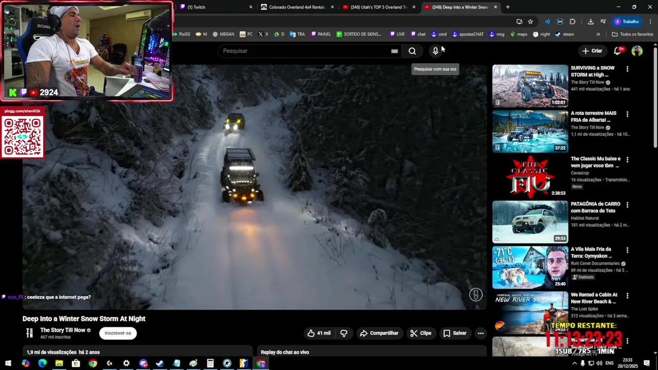This screenshot has height=370, width=658.
Task: Open Replay do chat ao vivo panel
Action: click(285, 352)
